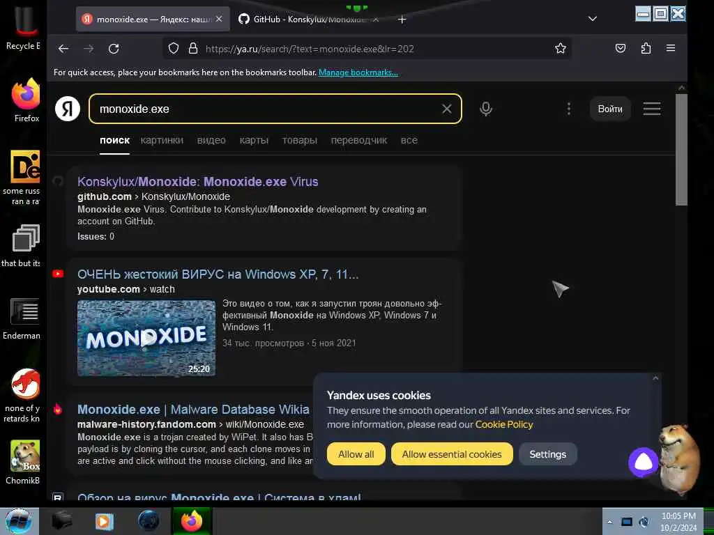Play the MONOXIDE video thumbnail

(146, 338)
